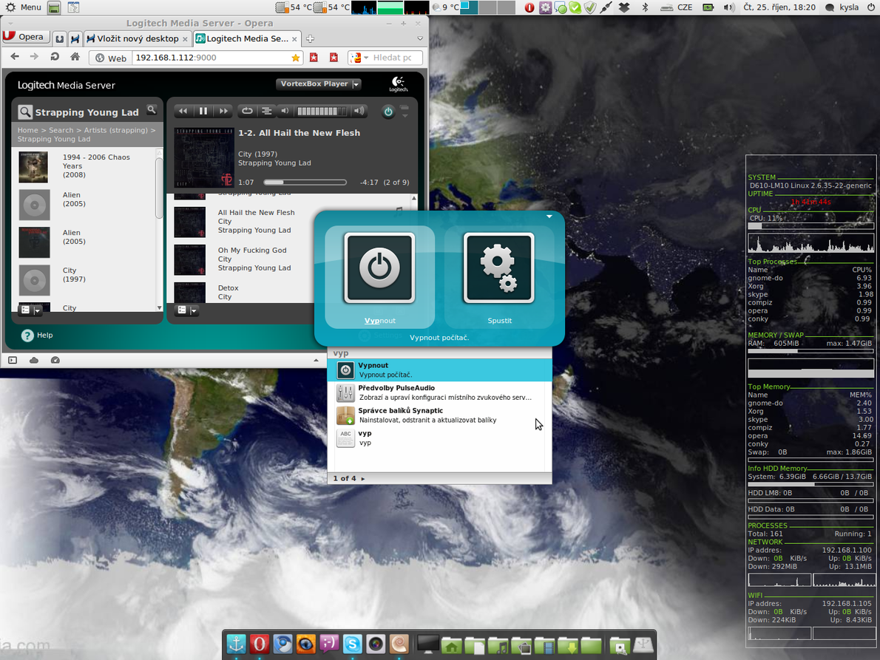Select Vypnout result in the search list
Image resolution: width=880 pixels, height=660 pixels.
tap(439, 370)
